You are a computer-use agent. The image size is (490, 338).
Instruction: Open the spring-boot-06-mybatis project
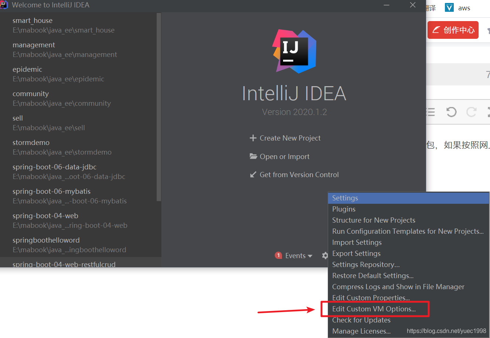tap(78, 196)
